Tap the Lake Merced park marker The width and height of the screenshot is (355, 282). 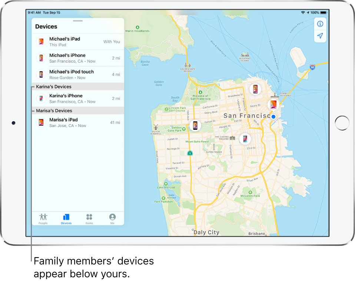tap(166, 184)
